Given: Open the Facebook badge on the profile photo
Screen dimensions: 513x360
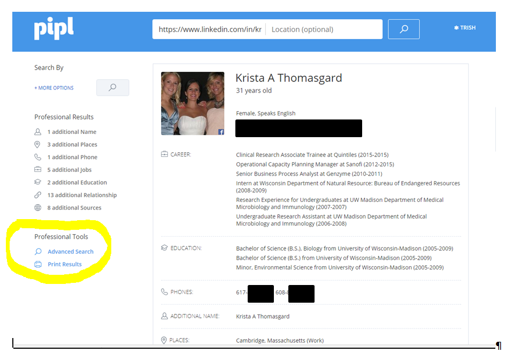Looking at the screenshot, I should click(220, 131).
